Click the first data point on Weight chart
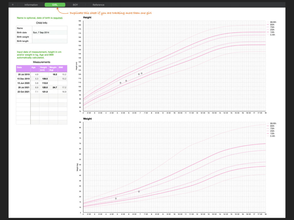This screenshot has height=220, width=294. click(116, 199)
